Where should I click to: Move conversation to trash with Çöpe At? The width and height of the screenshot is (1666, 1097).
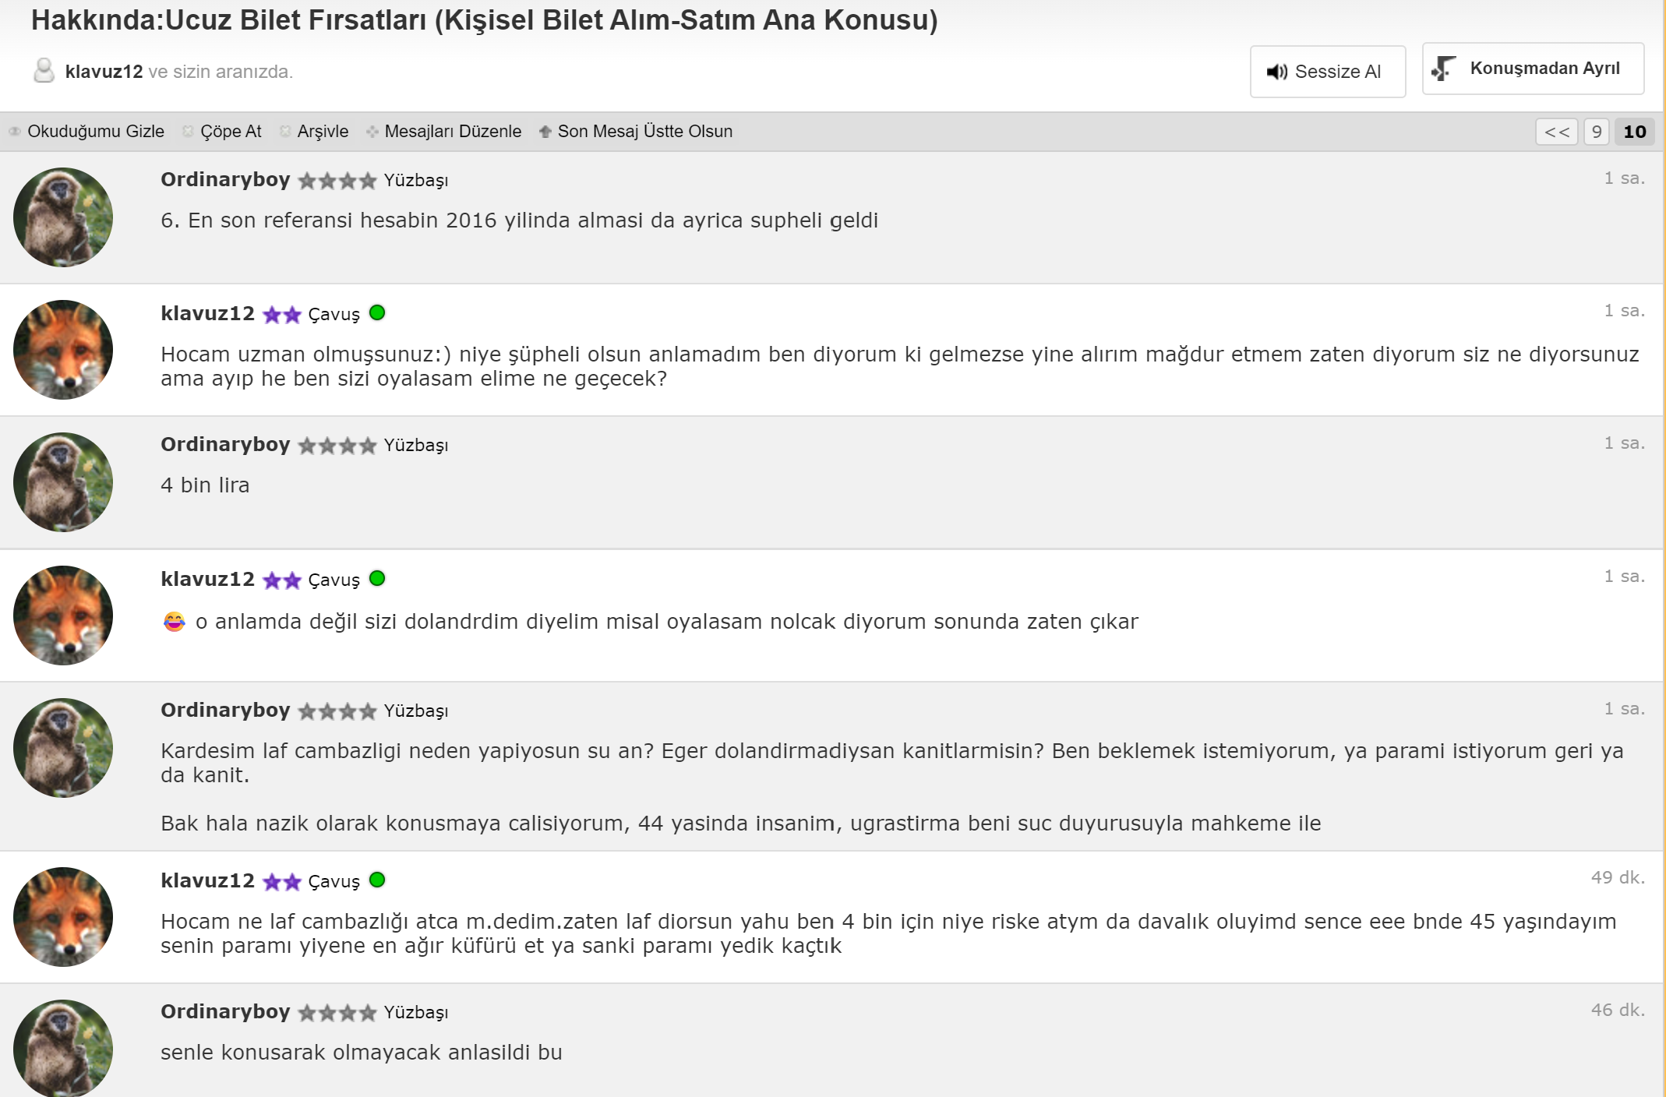coord(231,132)
